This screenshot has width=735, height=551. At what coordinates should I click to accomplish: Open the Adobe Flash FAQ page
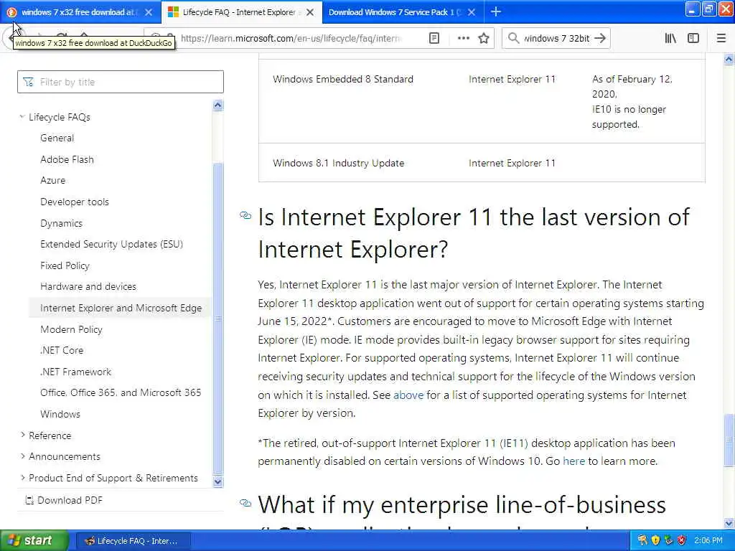67,159
